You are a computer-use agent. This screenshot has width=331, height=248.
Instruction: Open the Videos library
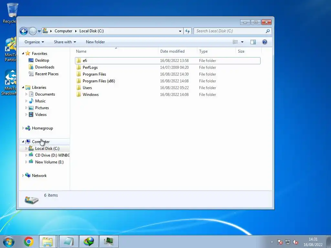[41, 115]
